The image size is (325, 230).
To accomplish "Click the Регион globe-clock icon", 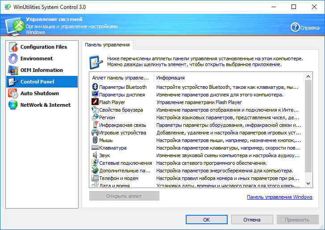I will coord(95,117).
